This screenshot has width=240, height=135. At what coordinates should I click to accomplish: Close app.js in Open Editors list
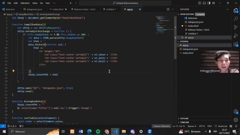pyautogui.click(x=182, y=37)
